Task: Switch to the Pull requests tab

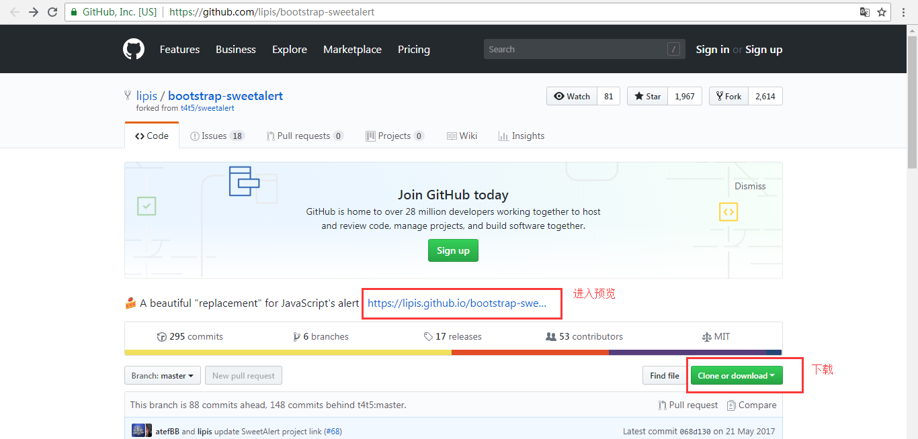Action: (x=305, y=136)
